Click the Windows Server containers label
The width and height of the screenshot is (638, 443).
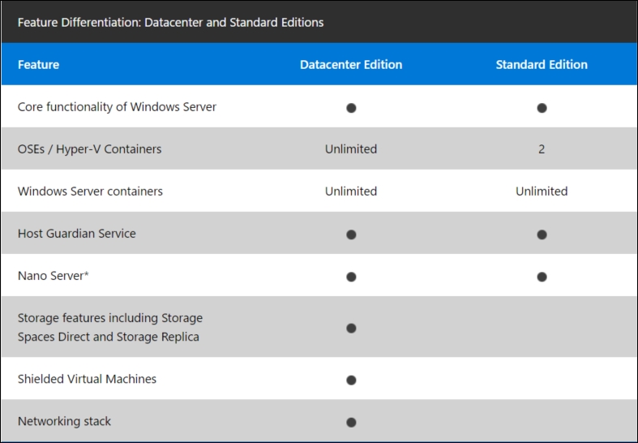(x=90, y=191)
